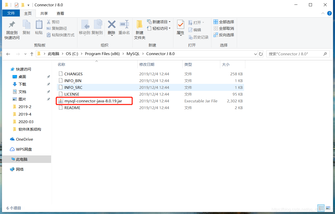Select OneDrive in the sidebar

(24, 139)
